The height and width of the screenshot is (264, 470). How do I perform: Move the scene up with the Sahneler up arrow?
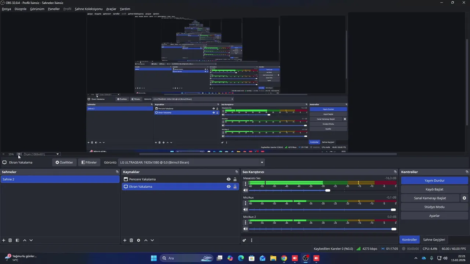click(x=25, y=240)
